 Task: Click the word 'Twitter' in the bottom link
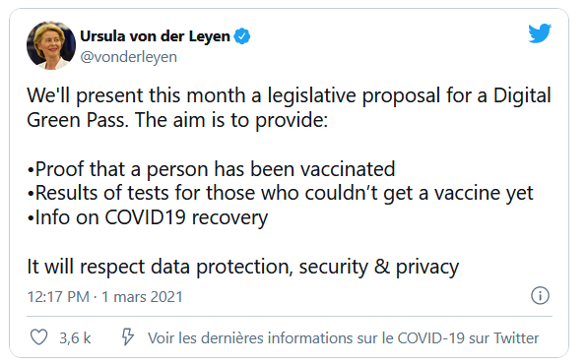[x=516, y=337]
